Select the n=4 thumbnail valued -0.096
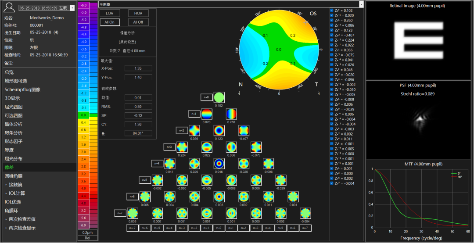This screenshot has height=243, width=474. click(269, 164)
